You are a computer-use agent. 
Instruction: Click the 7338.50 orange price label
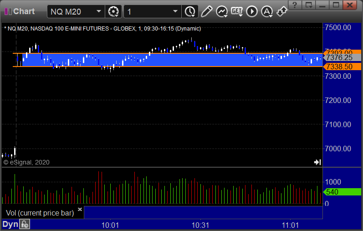pos(342,67)
